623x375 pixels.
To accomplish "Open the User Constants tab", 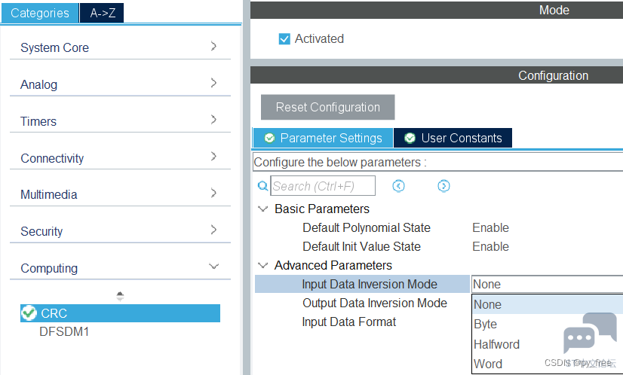I will click(453, 138).
